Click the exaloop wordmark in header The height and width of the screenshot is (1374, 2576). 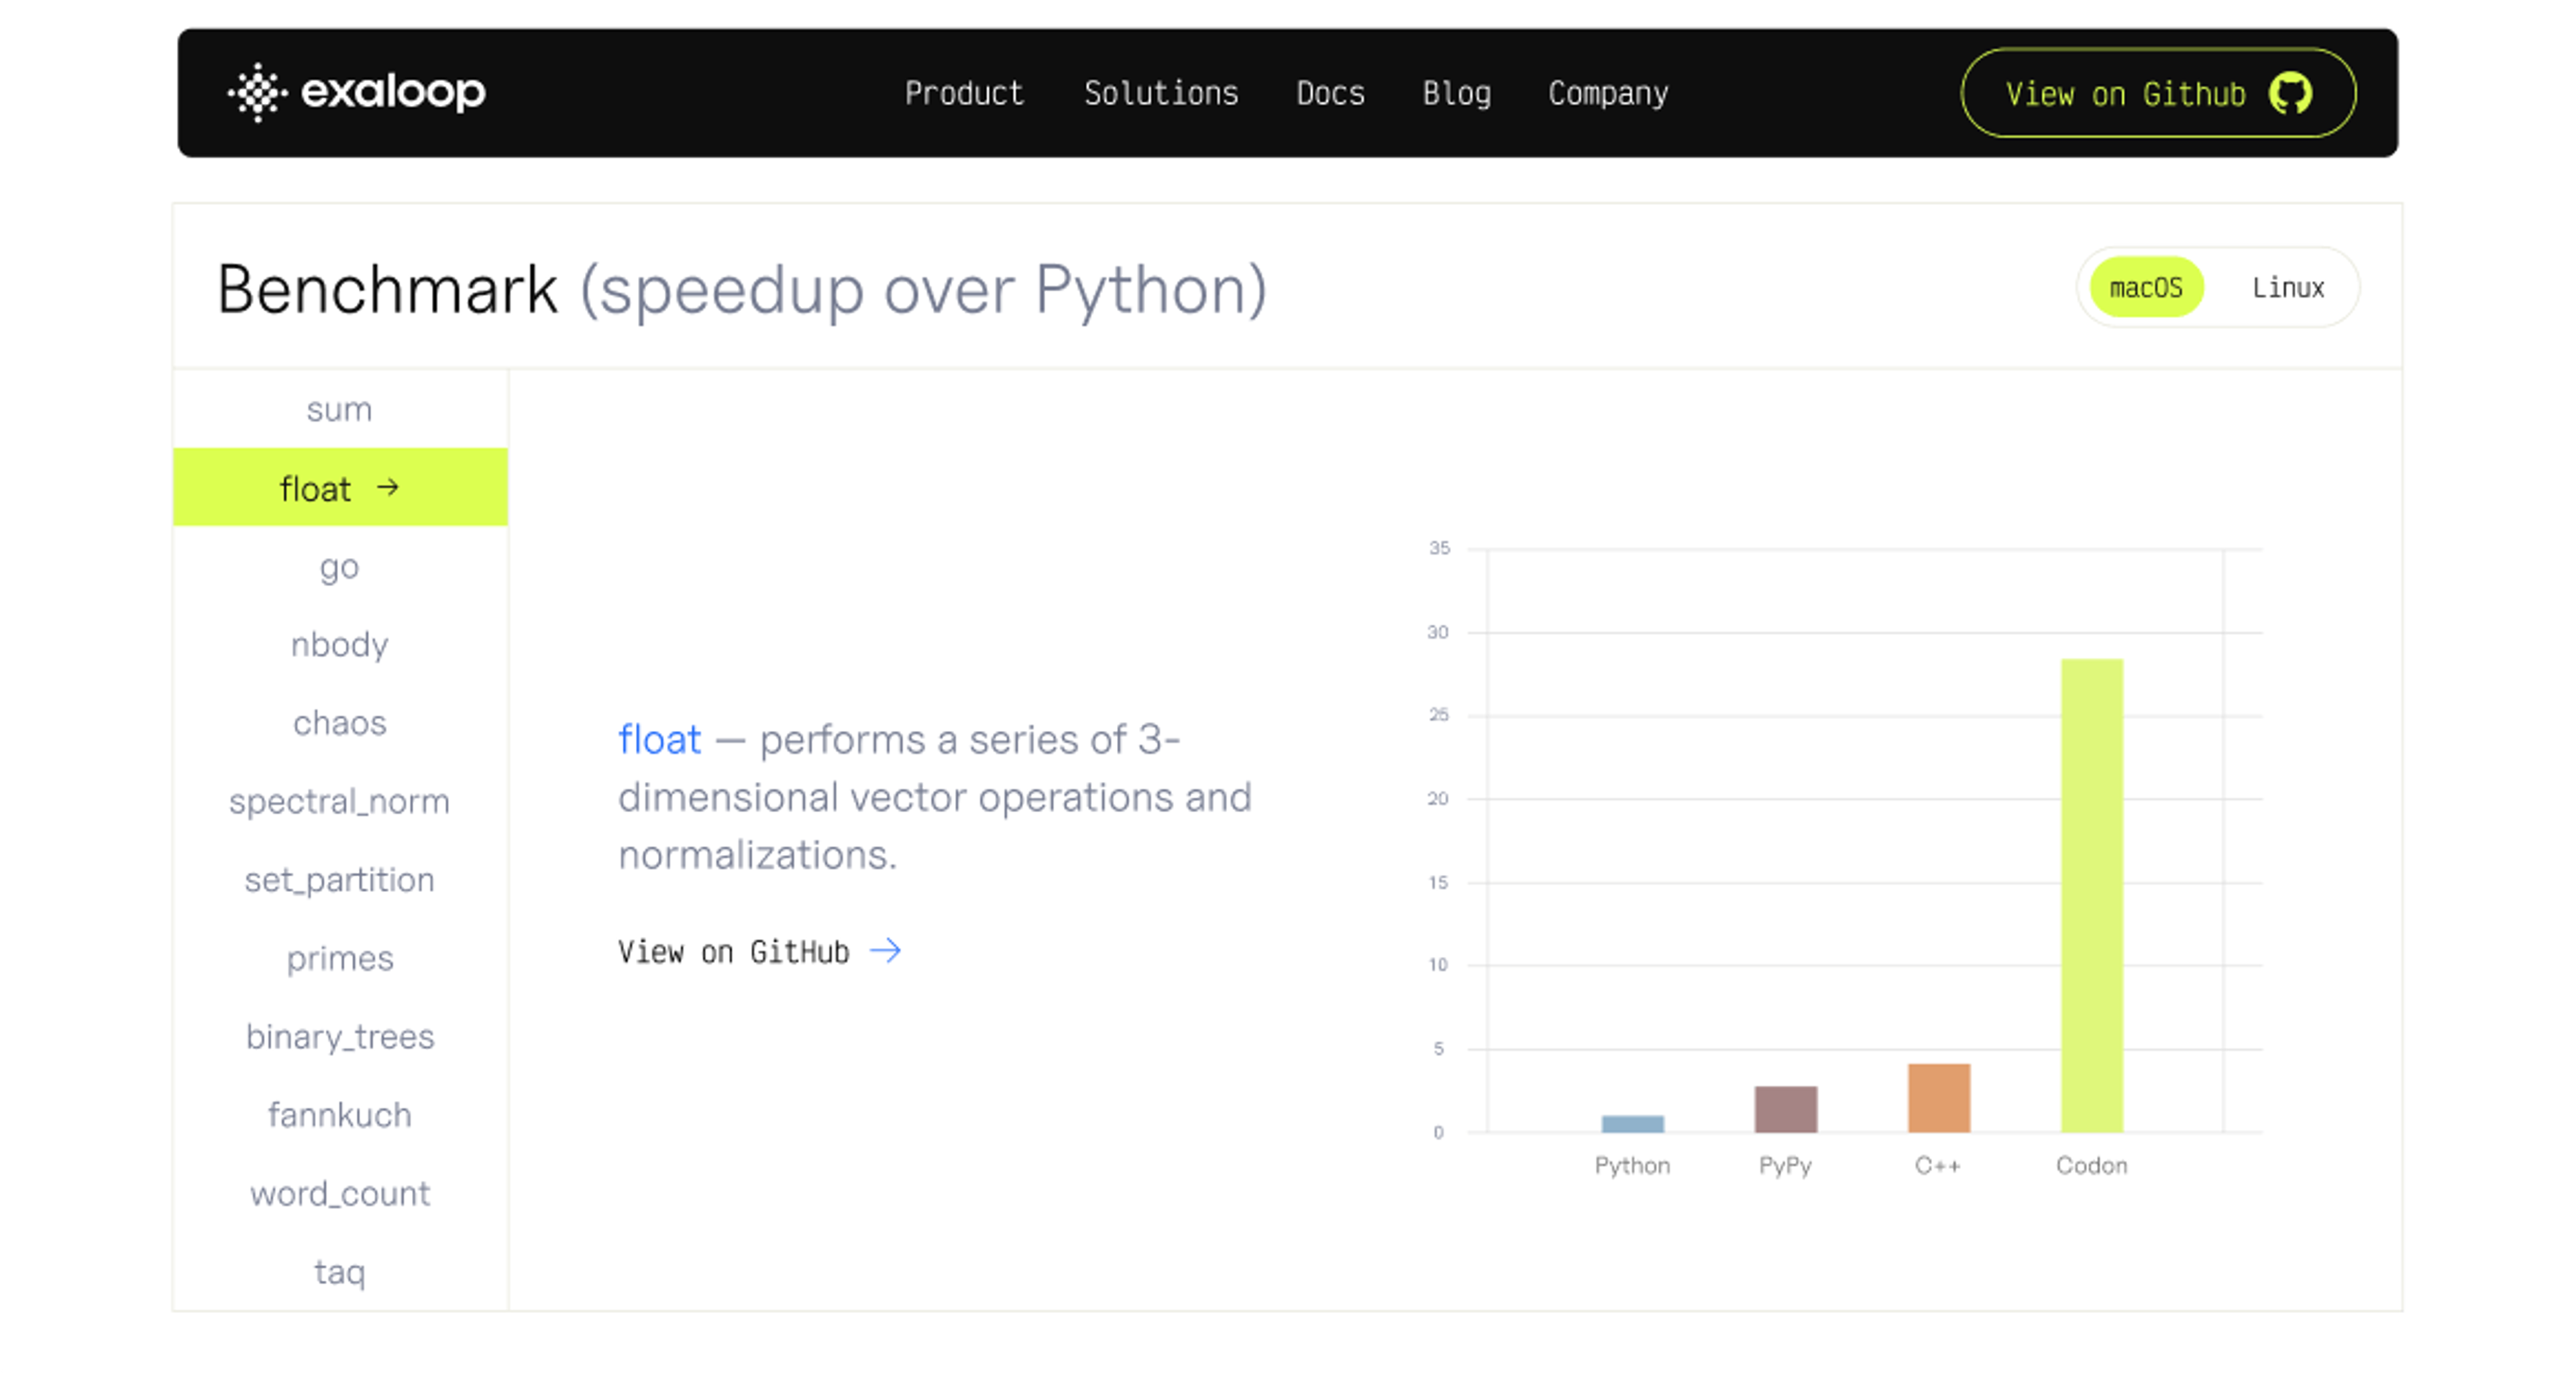pos(393,92)
